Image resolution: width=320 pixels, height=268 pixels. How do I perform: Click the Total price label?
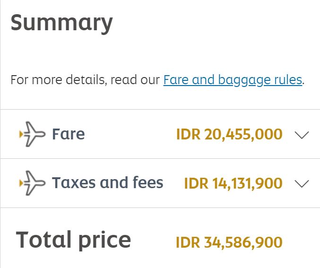tap(73, 240)
